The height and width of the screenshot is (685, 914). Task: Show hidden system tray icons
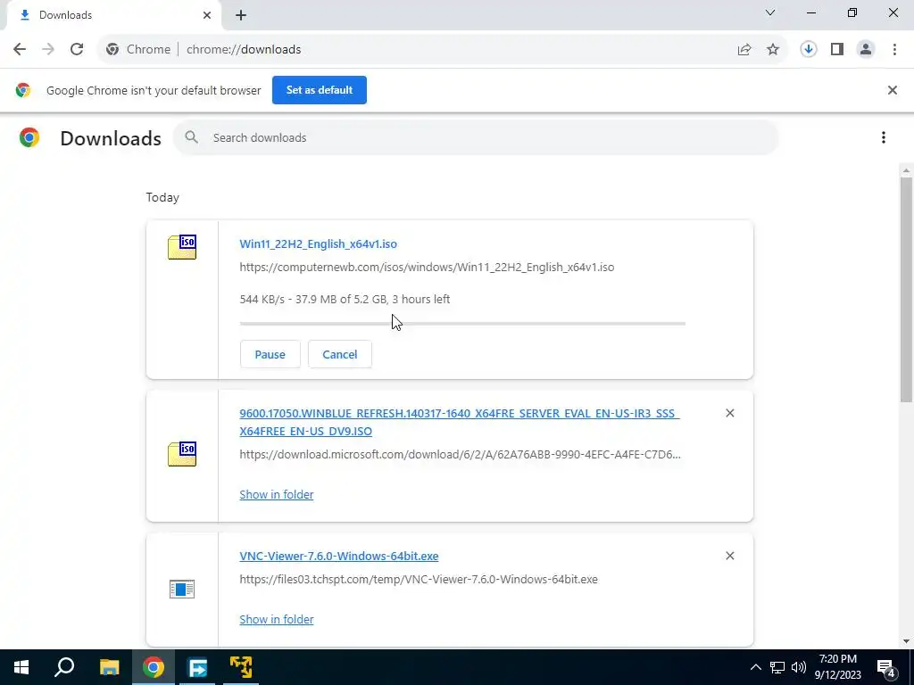(755, 667)
